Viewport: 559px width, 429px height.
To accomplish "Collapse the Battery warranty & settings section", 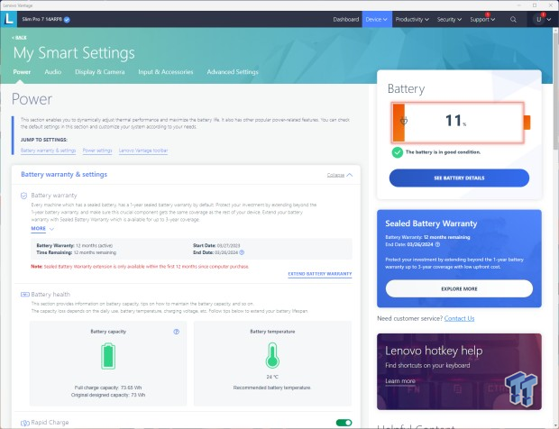I will [x=340, y=175].
